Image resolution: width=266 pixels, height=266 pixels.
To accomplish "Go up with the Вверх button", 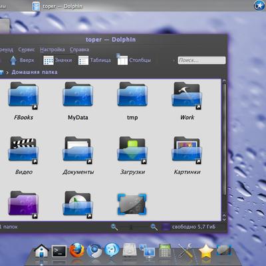I will pos(22,60).
